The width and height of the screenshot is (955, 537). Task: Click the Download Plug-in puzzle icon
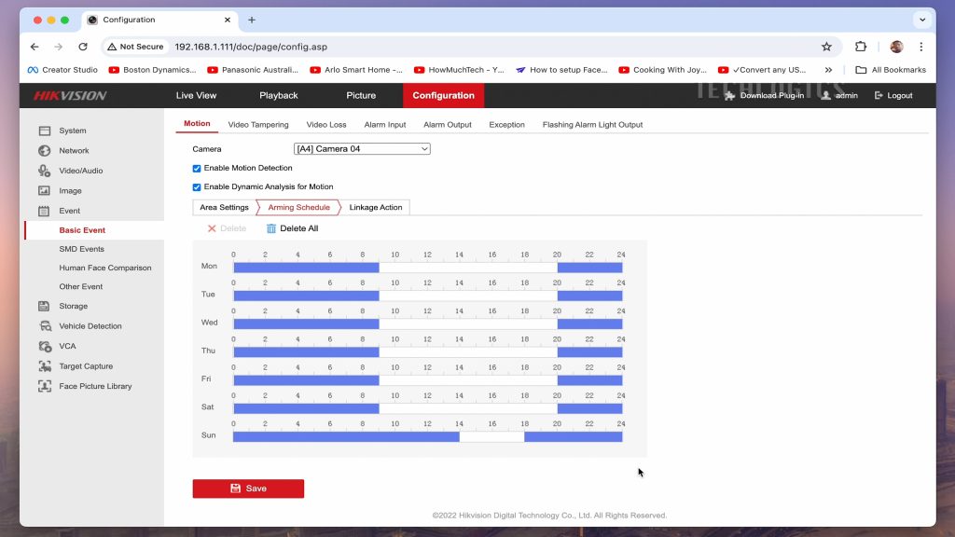730,96
